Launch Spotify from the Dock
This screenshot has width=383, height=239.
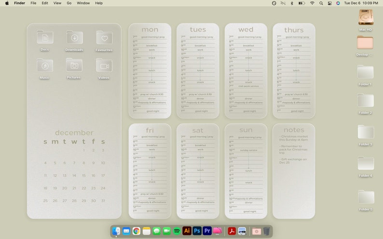[177, 231]
